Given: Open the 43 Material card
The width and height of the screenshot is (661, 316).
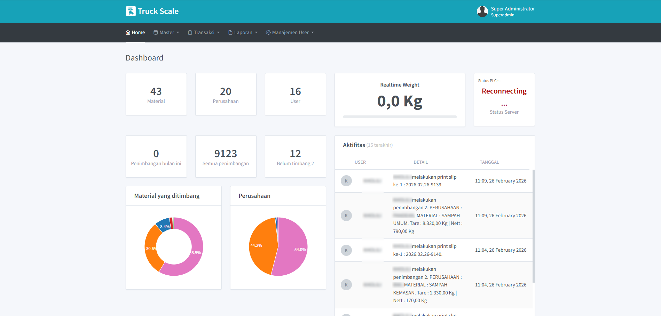Looking at the screenshot, I should (156, 94).
